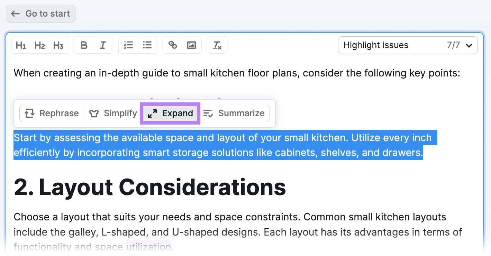Image resolution: width=491 pixels, height=256 pixels.
Task: Apply Heading 1 formatting
Action: pos(21,45)
